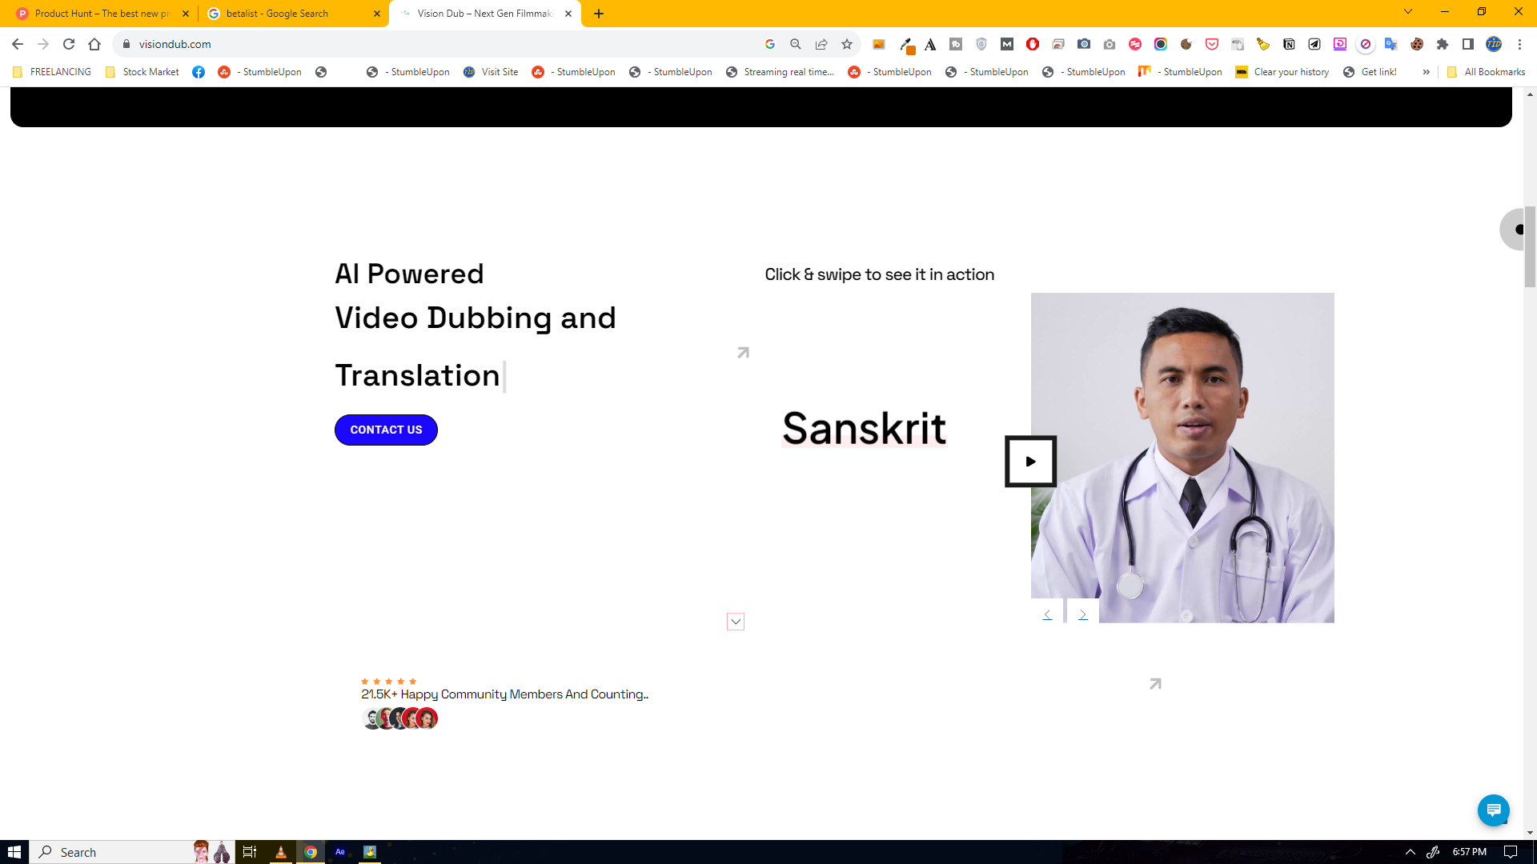Click the Chrome home button
This screenshot has width=1537, height=864.
94,44
